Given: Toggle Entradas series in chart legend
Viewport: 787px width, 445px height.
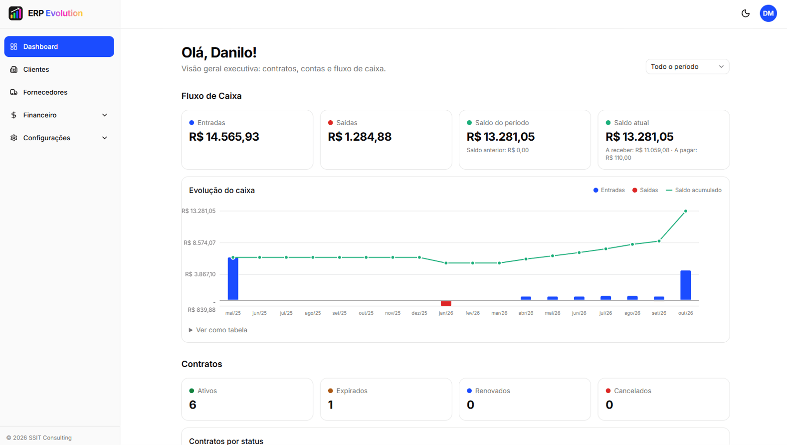Looking at the screenshot, I should point(609,190).
